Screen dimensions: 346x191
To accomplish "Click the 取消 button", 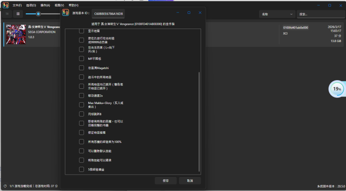I will coord(190,181).
